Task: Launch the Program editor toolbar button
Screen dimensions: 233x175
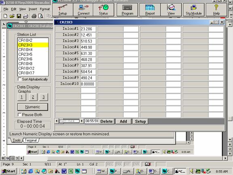Action: [x=127, y=10]
